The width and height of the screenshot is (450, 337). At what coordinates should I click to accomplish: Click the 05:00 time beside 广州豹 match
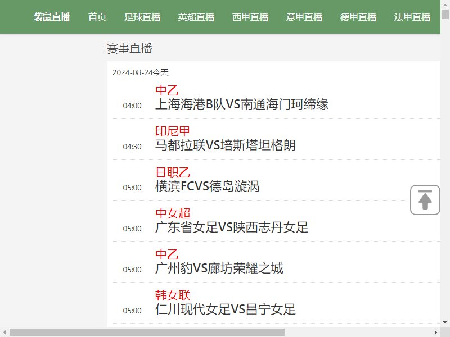(x=132, y=270)
